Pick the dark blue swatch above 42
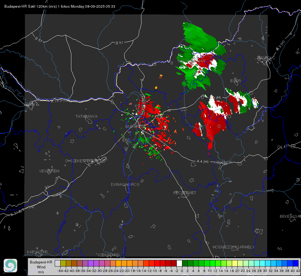Screen dimensions: 301x276 tap(296, 263)
